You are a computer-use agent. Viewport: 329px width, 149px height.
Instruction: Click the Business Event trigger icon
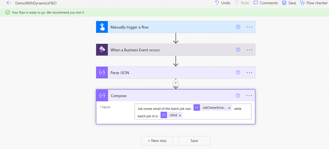tap(102, 50)
